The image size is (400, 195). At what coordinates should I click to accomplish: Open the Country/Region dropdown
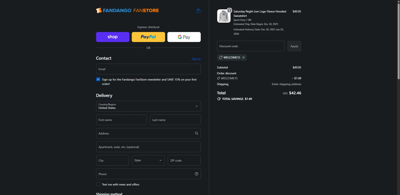click(x=148, y=106)
